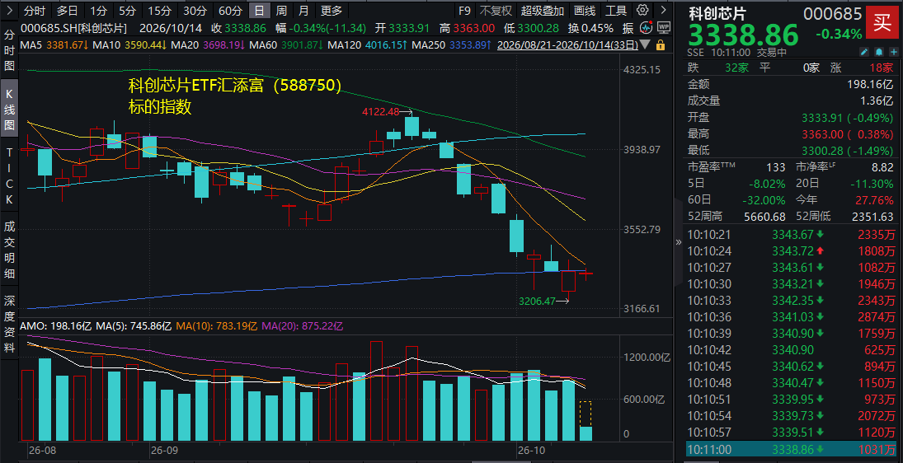Select the 1分 minute period

click(98, 11)
